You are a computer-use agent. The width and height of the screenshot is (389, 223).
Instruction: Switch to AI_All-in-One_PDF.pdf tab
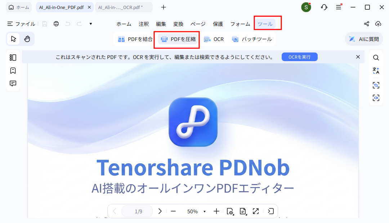pyautogui.click(x=61, y=8)
